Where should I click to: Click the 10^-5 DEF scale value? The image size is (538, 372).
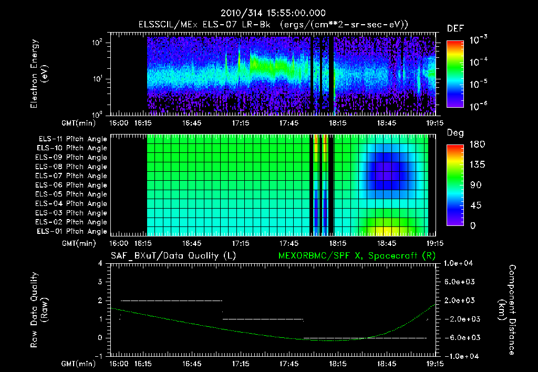478,84
